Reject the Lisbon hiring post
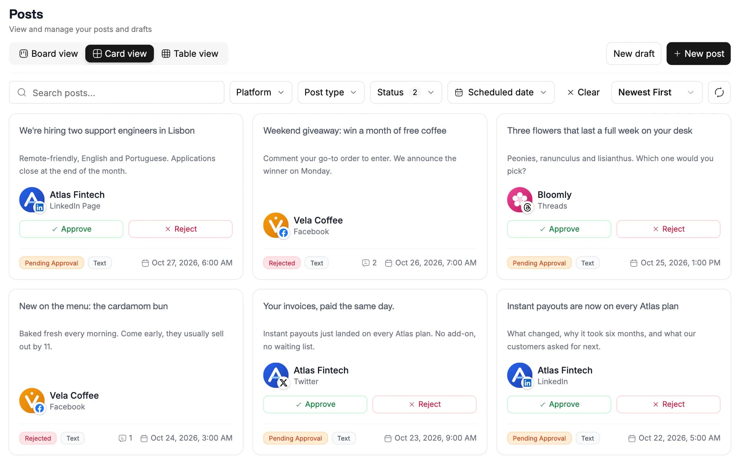Screen dimensions: 742x464 pyautogui.click(x=181, y=229)
